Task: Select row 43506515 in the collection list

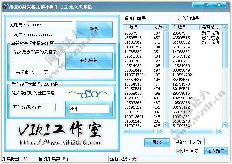Action: [143, 38]
